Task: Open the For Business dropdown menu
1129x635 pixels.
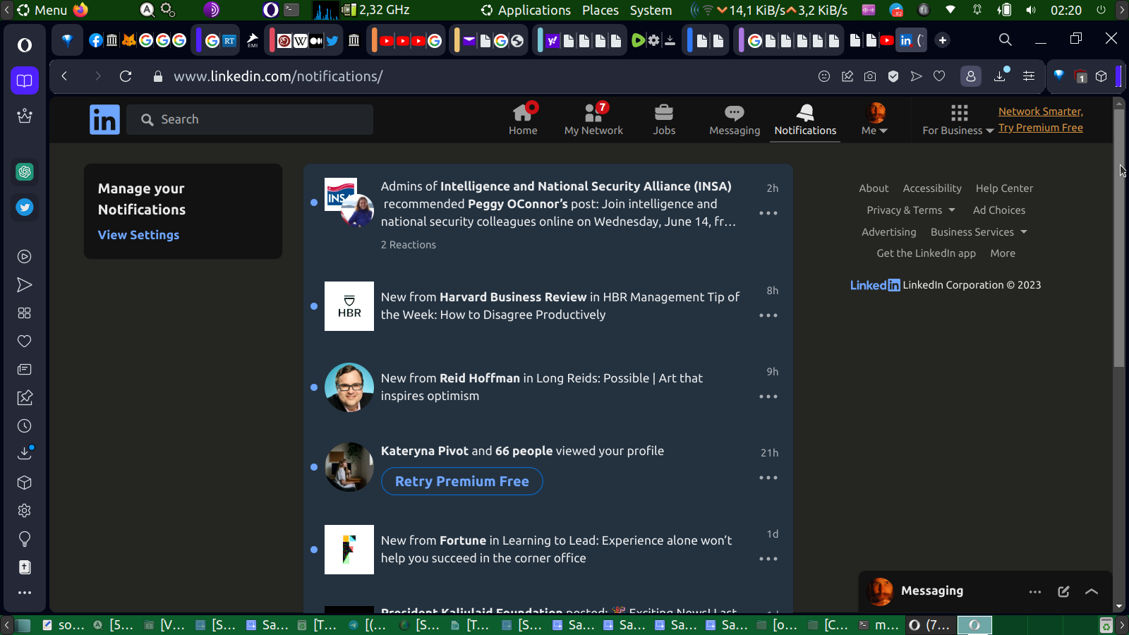Action: [x=958, y=120]
